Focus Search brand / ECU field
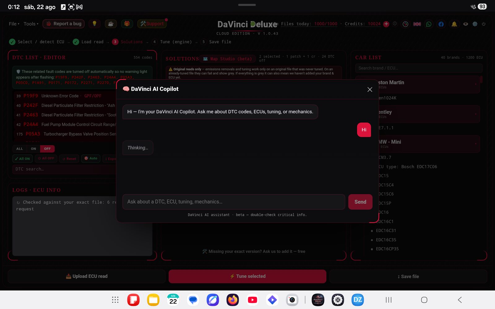The image size is (495, 309). coord(419,68)
